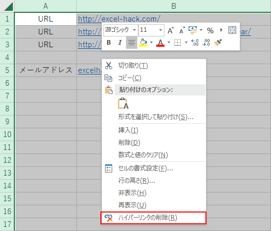
Task: Select column B header
Action: pyautogui.click(x=174, y=6)
